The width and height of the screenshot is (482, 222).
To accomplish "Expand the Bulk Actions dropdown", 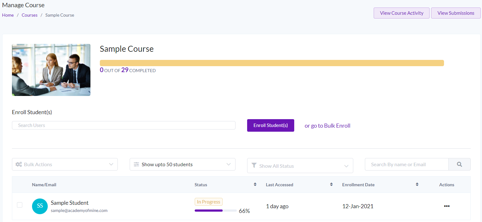I will [x=64, y=164].
